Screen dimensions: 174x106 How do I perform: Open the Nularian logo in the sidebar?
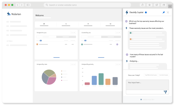pos(14,14)
